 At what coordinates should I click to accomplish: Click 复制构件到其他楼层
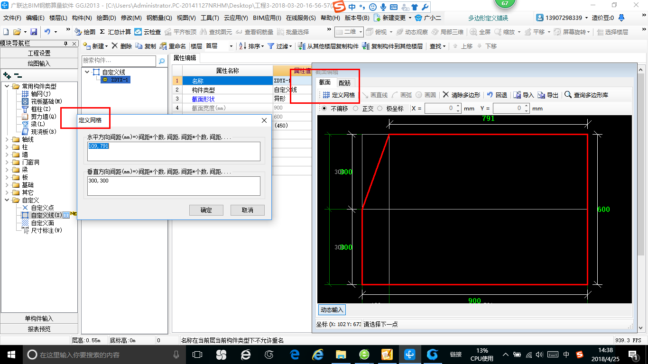coord(392,46)
